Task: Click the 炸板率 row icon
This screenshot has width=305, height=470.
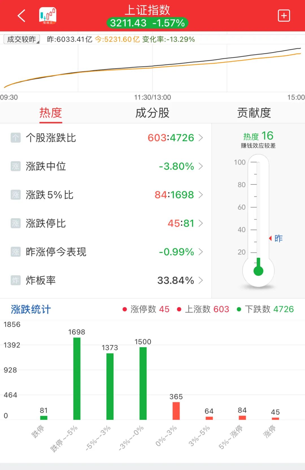Action: (16, 280)
